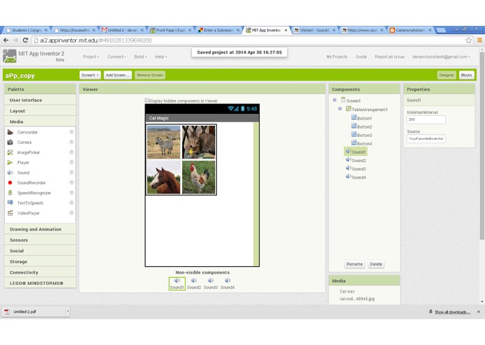
Task: Show all downloads link
Action: click(x=452, y=312)
